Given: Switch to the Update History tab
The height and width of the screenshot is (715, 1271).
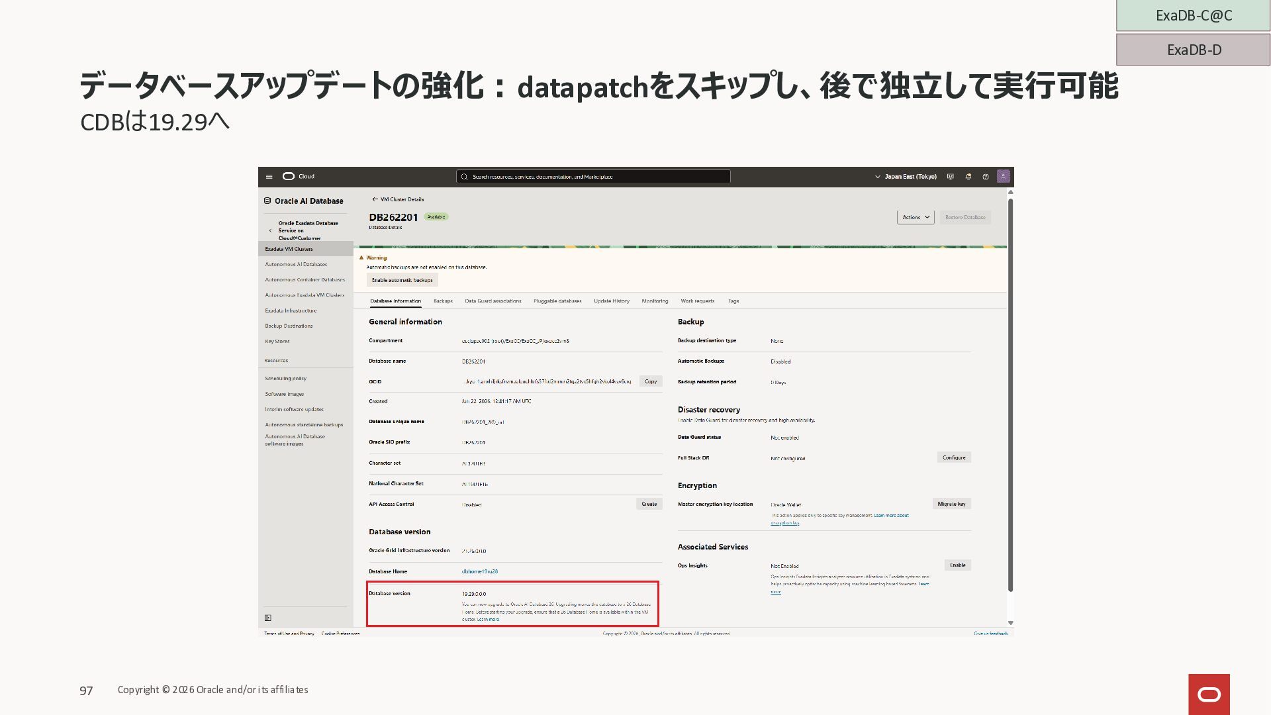Looking at the screenshot, I should (611, 301).
